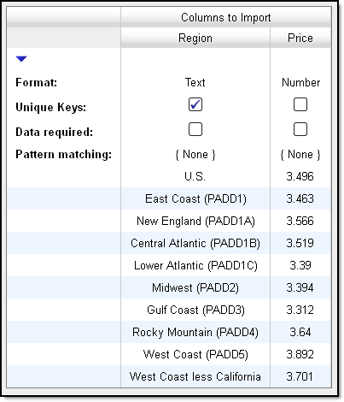Click the 3.892 West Coast price cell
The width and height of the screenshot is (344, 402).
pos(300,354)
